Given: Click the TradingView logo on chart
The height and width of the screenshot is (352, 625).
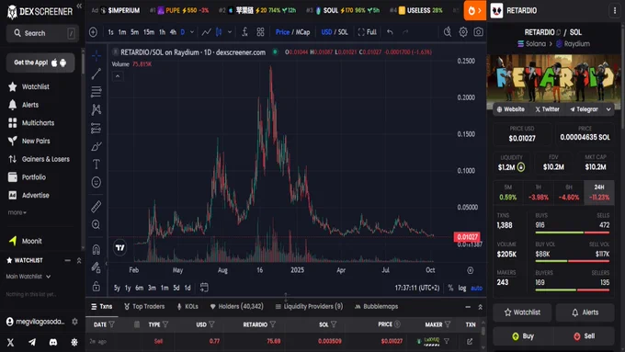Looking at the screenshot, I should coord(120,247).
